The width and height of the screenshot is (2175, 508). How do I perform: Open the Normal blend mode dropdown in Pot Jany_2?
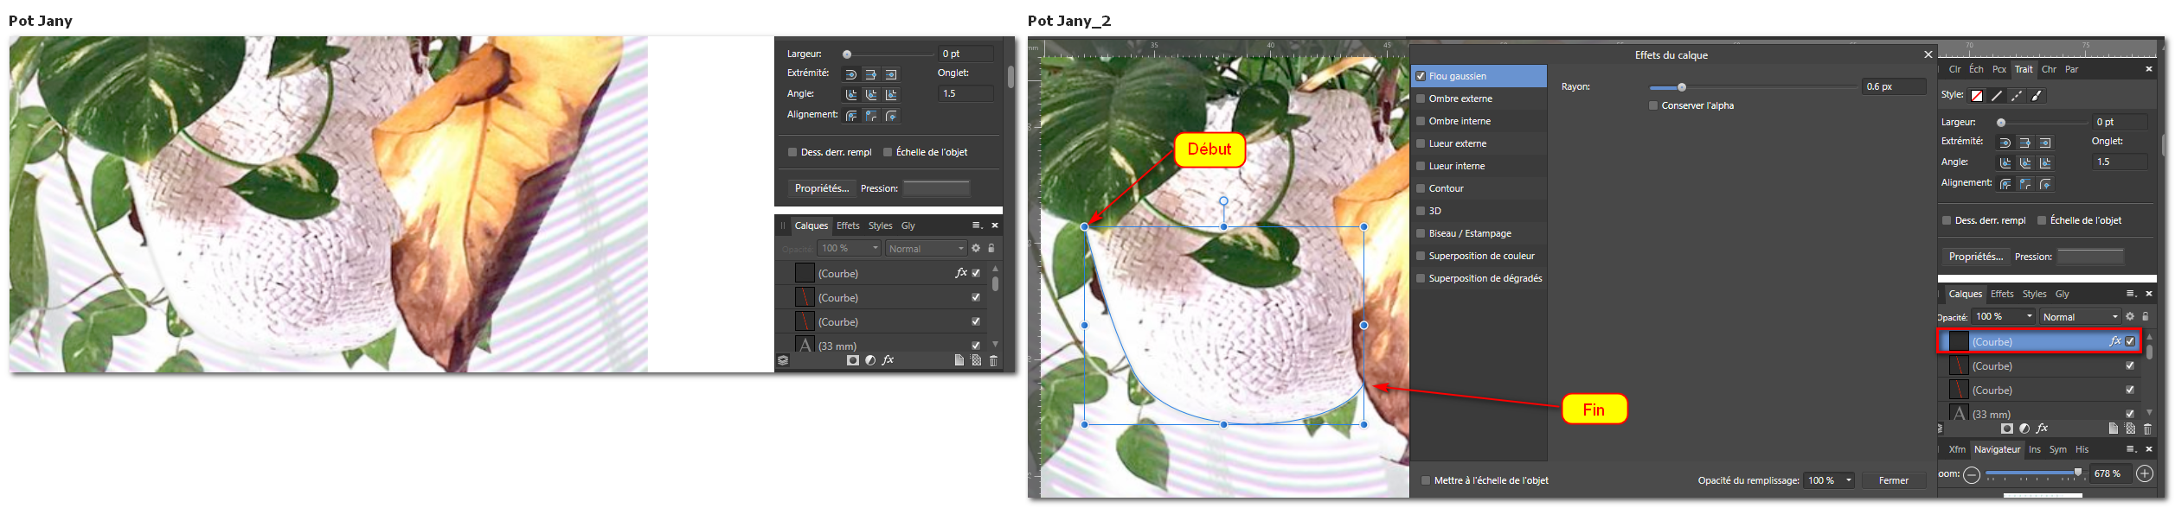pos(2081,317)
